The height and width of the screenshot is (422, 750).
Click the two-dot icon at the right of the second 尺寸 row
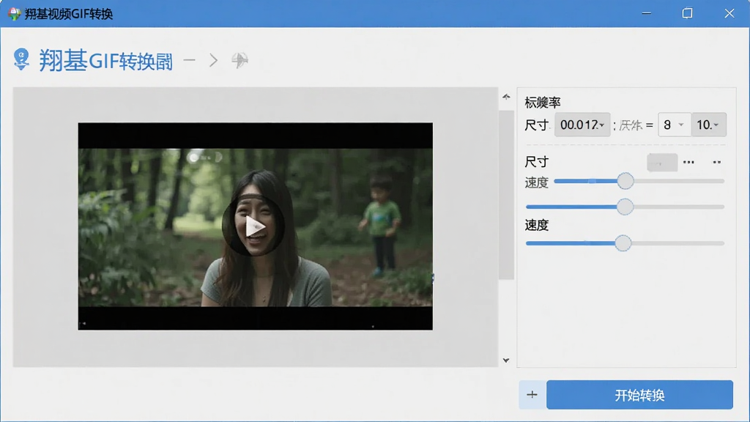click(716, 162)
